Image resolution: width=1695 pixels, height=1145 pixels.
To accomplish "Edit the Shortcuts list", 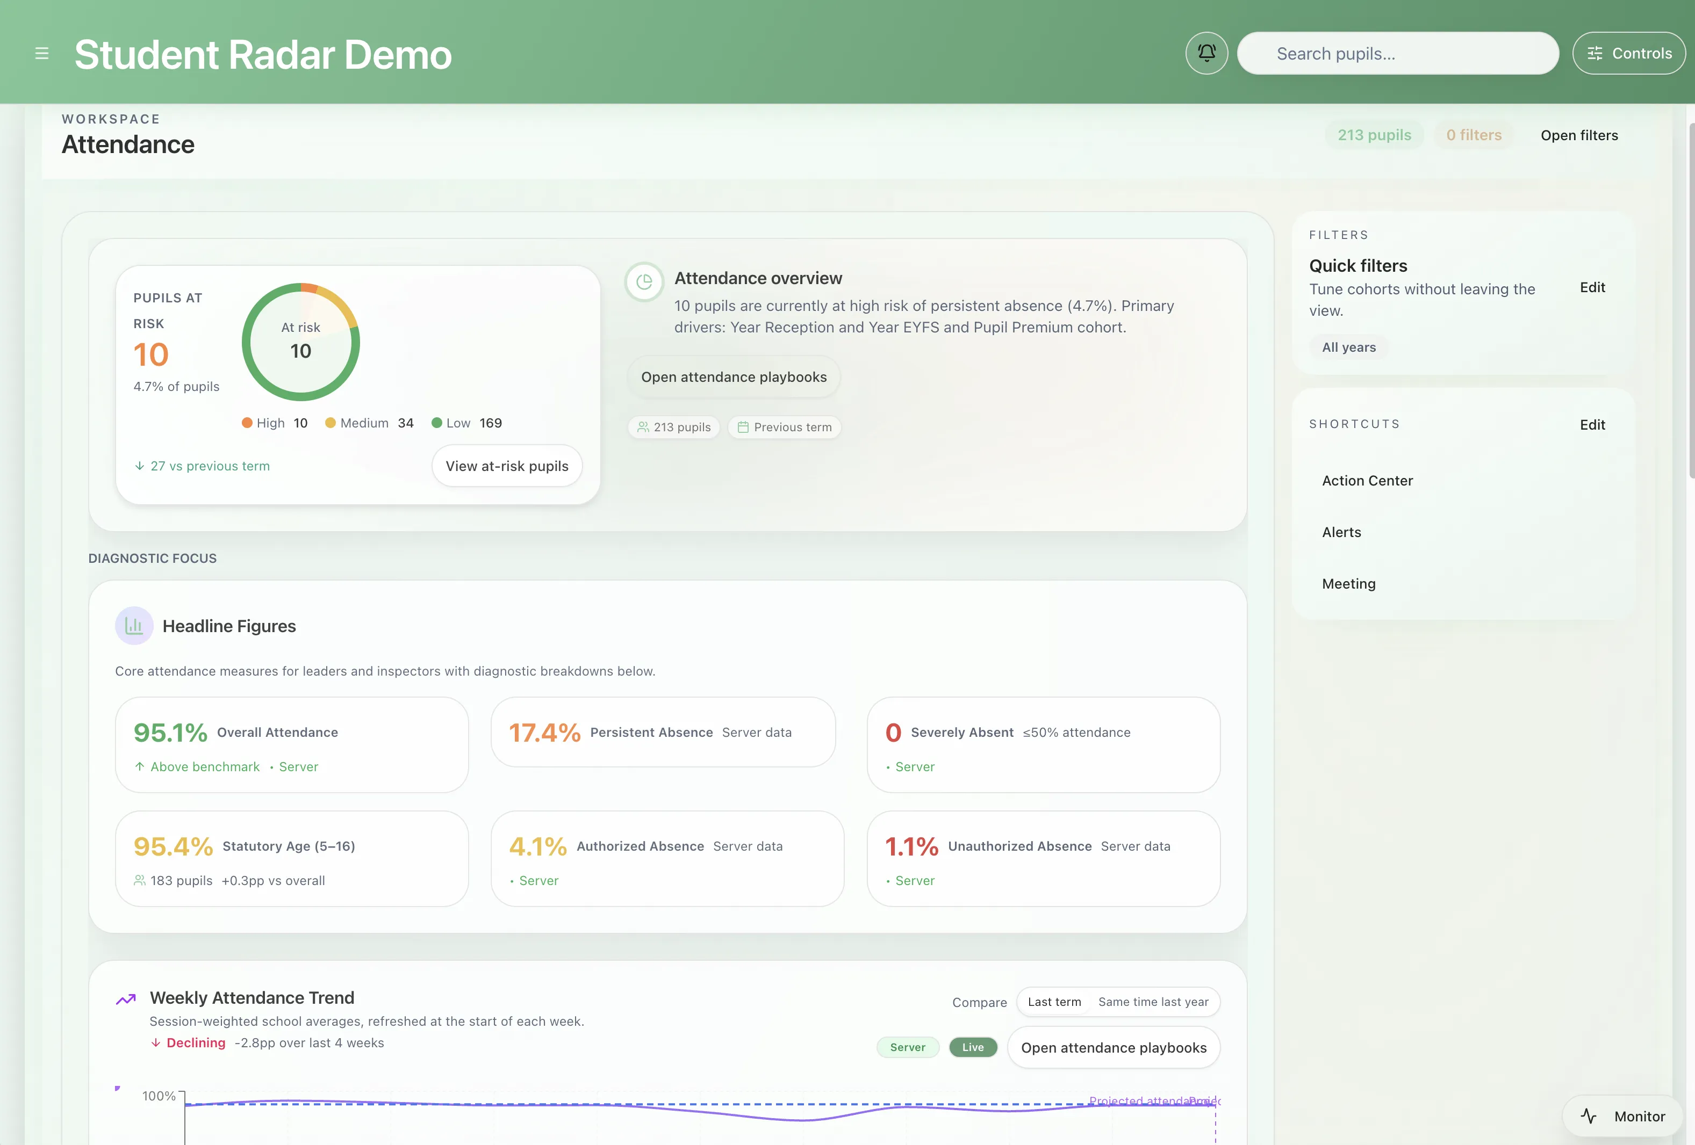I will pos(1591,425).
